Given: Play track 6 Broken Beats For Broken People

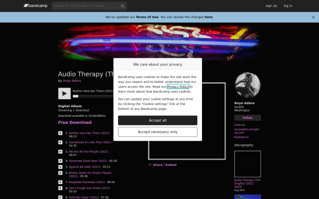Looking at the screenshot, I should click(61, 173).
